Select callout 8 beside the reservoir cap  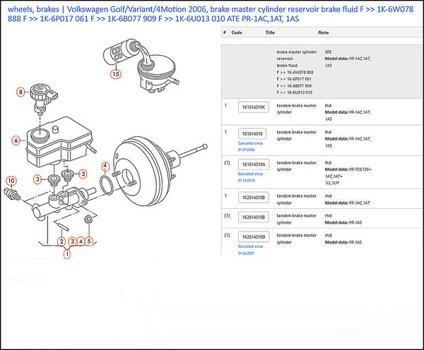22,92
